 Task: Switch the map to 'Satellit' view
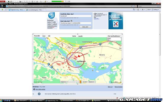click(x=80, y=36)
